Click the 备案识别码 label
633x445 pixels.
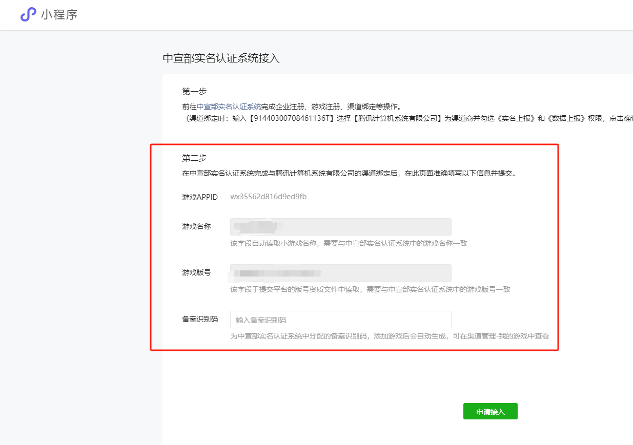point(200,319)
